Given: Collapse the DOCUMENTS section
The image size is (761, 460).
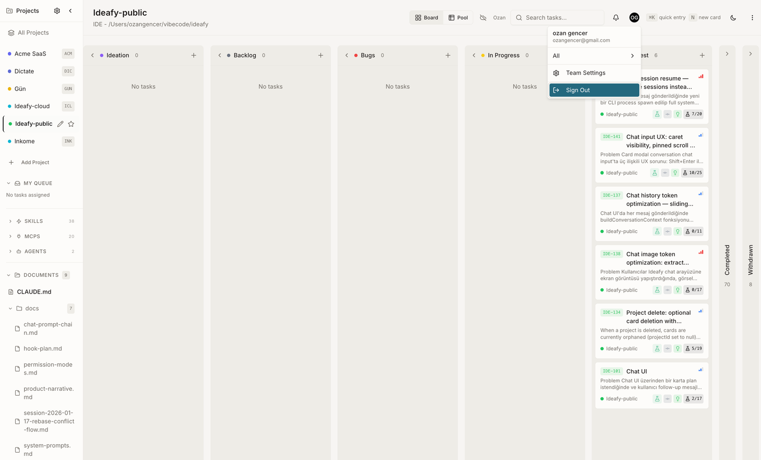Looking at the screenshot, I should coord(8,275).
